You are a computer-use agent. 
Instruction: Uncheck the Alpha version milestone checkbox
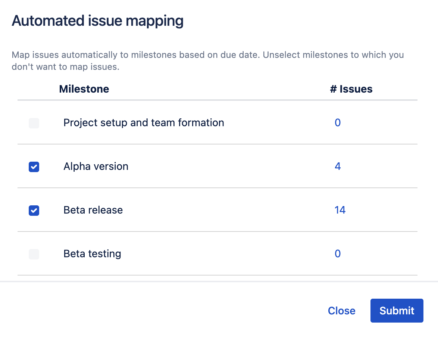(x=34, y=167)
